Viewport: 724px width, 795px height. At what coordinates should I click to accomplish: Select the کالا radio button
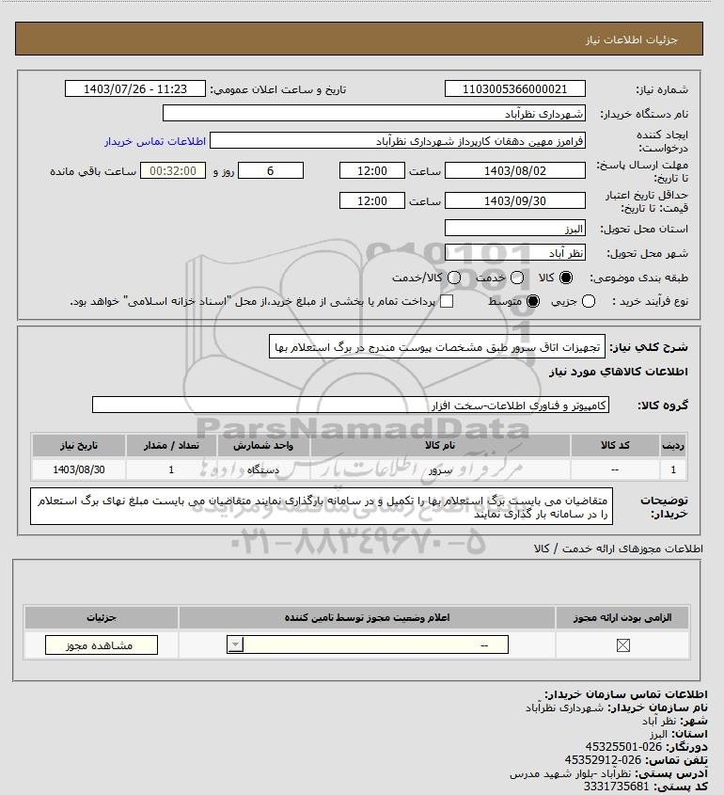[565, 278]
